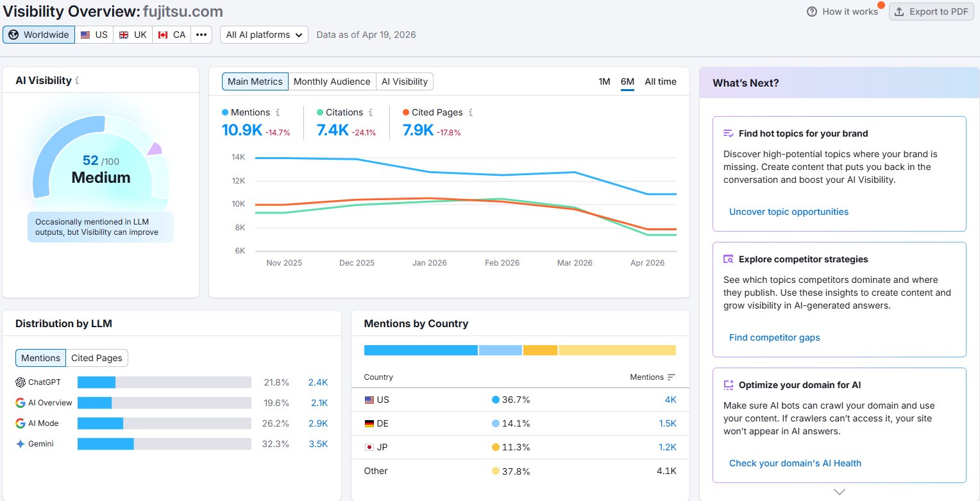Select the 6M time range
This screenshot has height=501, width=980.
click(x=627, y=81)
